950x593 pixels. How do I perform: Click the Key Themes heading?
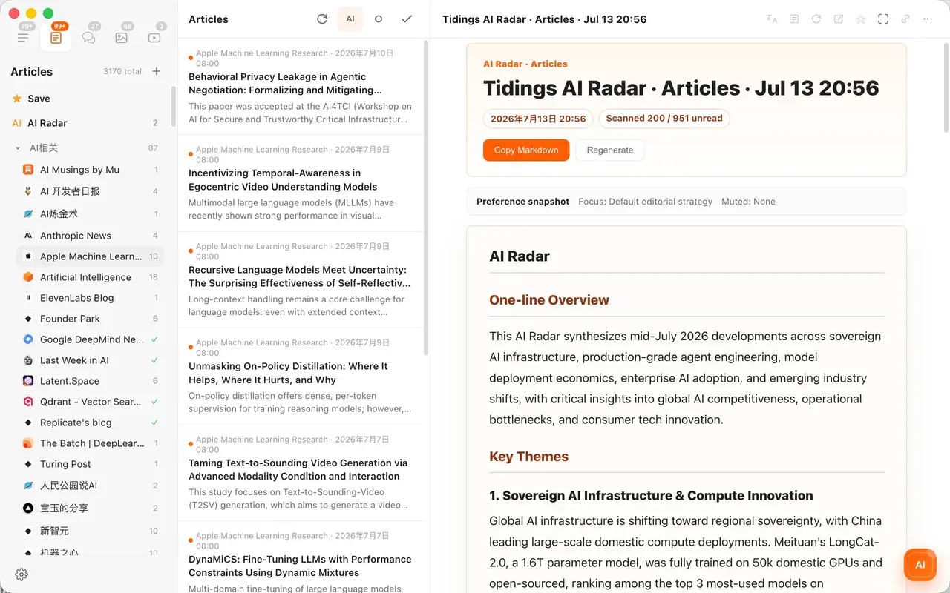(529, 457)
